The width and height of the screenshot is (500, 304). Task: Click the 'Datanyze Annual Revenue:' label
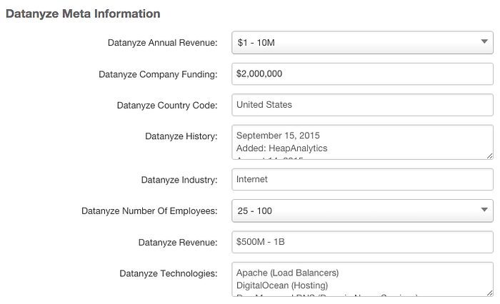click(163, 43)
